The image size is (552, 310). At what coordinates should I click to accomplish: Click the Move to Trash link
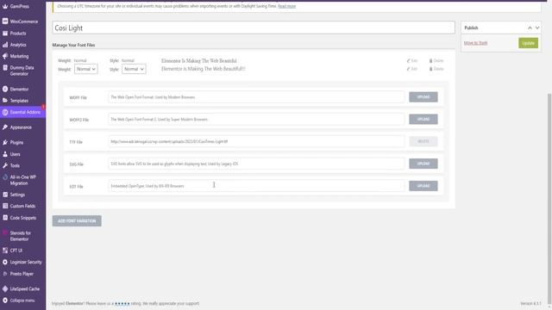475,43
